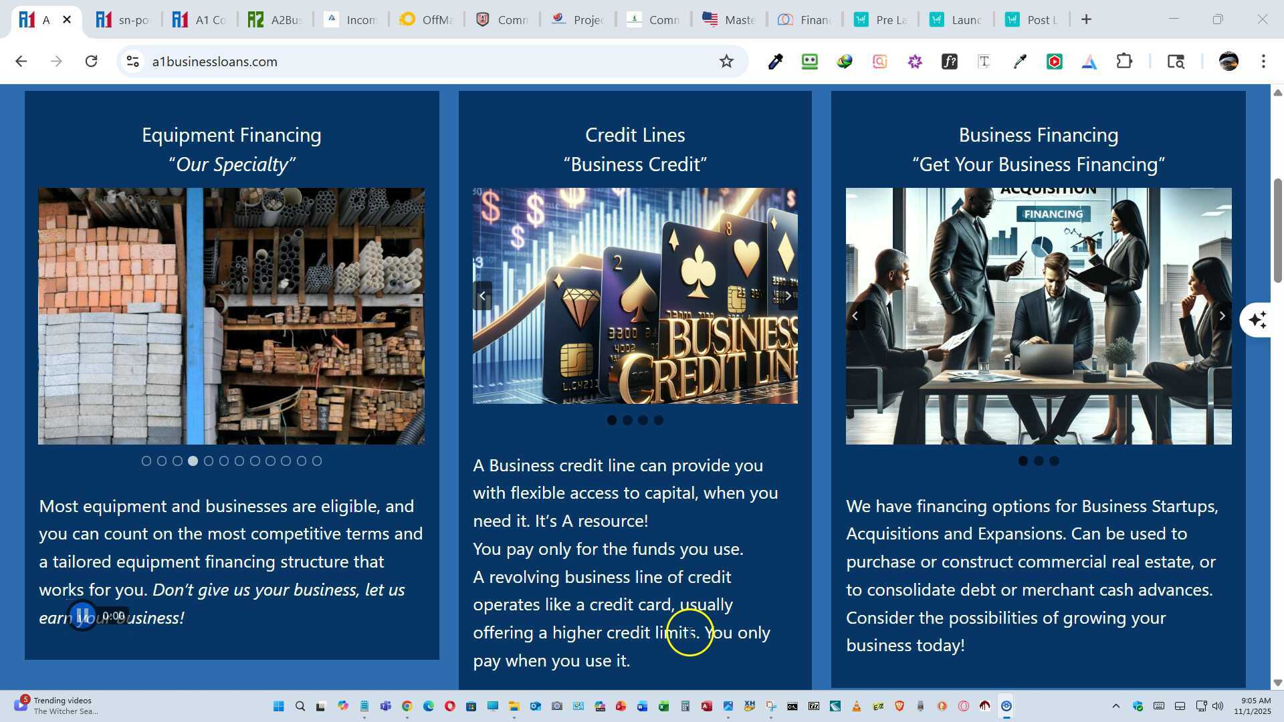1284x722 pixels.
Task: Click the extensions puzzle piece icon
Action: pyautogui.click(x=1124, y=62)
